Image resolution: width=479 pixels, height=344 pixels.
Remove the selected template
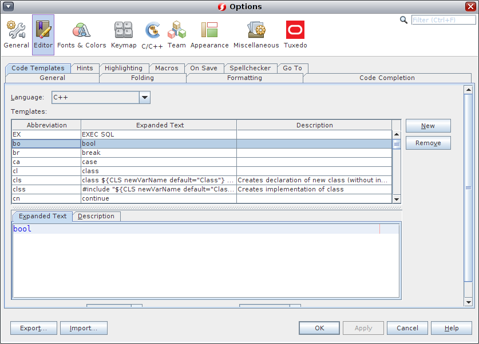click(428, 143)
